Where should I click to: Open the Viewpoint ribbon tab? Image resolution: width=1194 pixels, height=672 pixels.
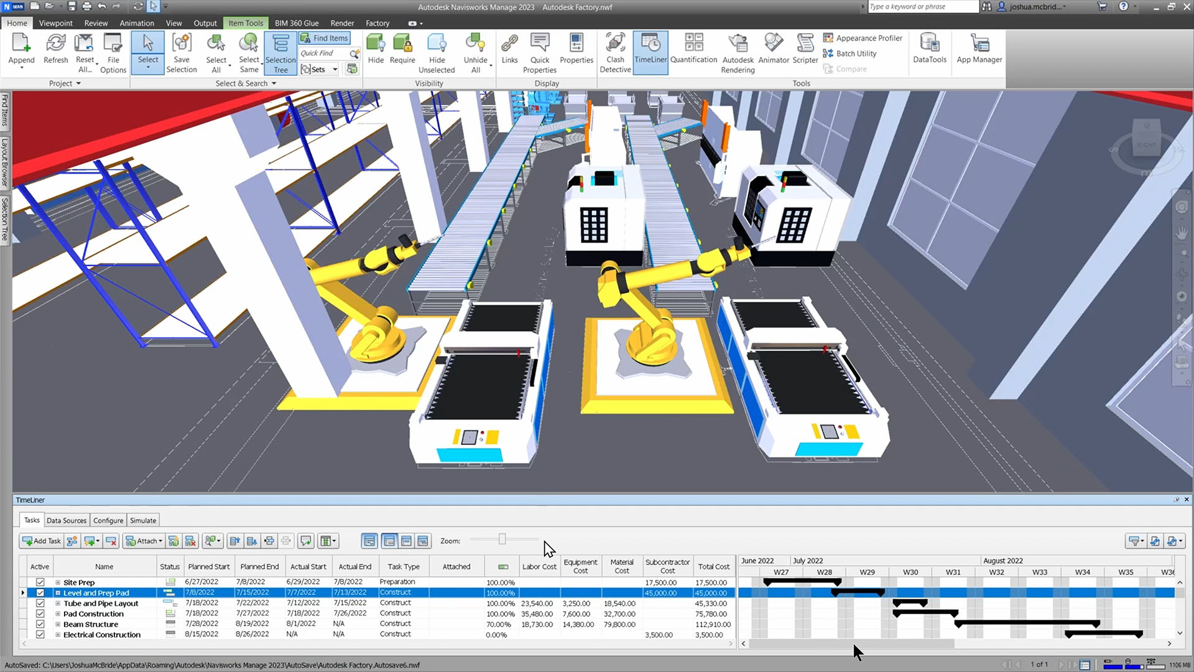(x=55, y=23)
